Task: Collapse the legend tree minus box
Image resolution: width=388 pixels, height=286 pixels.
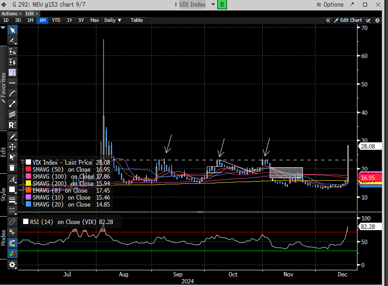Action: click(x=22, y=162)
